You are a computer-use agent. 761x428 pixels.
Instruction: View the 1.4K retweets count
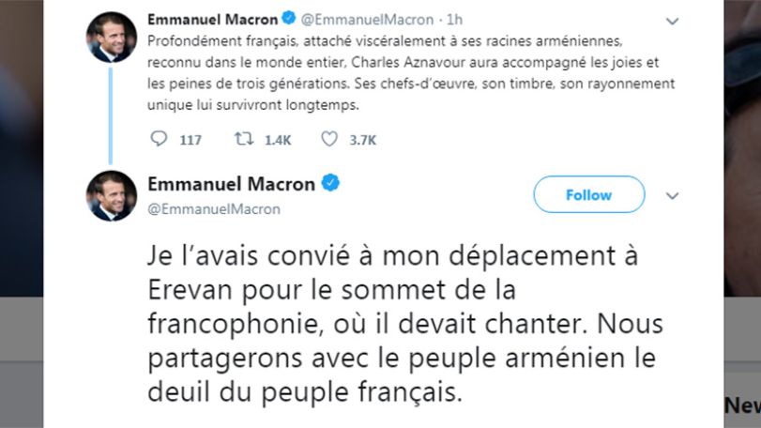pyautogui.click(x=278, y=140)
